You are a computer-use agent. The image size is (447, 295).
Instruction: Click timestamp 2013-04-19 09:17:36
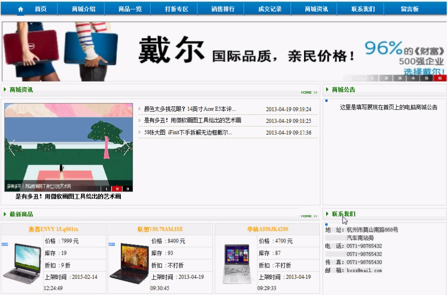pos(289,133)
